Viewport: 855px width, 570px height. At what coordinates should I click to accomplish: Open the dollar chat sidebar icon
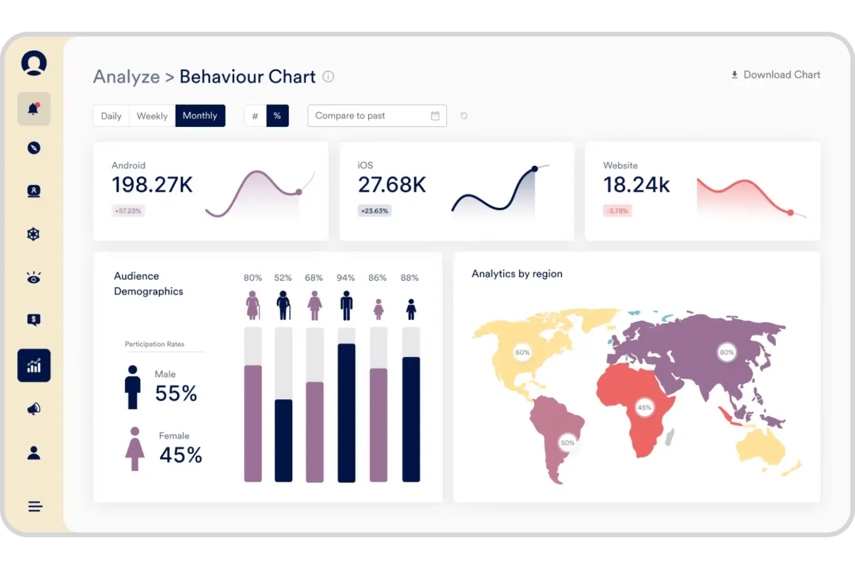point(34,320)
